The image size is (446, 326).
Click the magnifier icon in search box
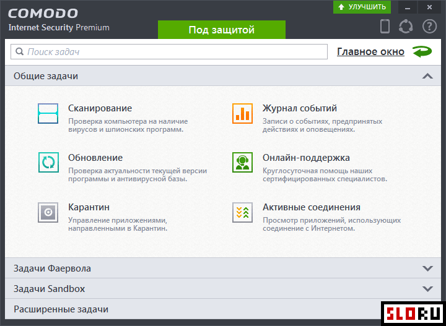(19, 52)
